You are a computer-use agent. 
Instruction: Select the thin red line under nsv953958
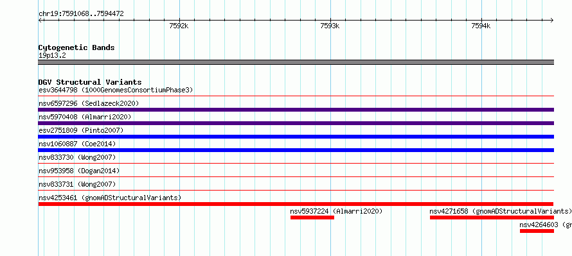pos(296,177)
